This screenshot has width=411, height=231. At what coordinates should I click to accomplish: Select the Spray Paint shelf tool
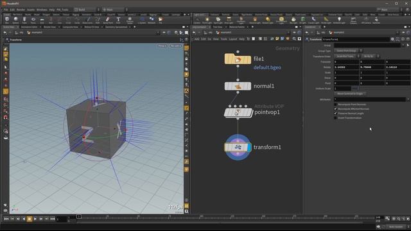pos(108,20)
